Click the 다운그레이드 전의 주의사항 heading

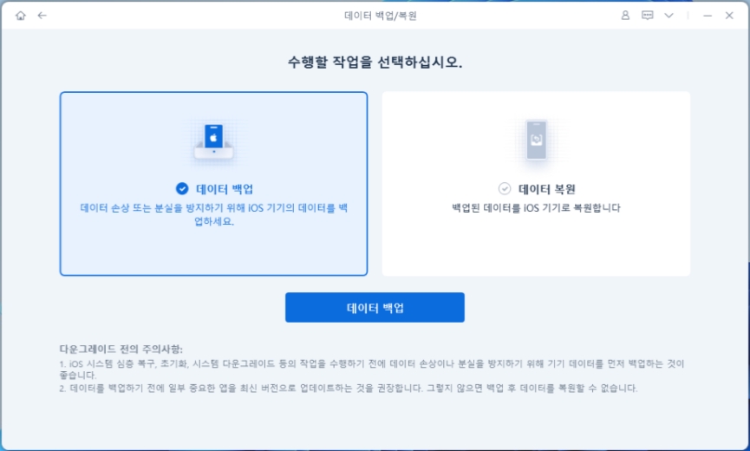(x=121, y=349)
